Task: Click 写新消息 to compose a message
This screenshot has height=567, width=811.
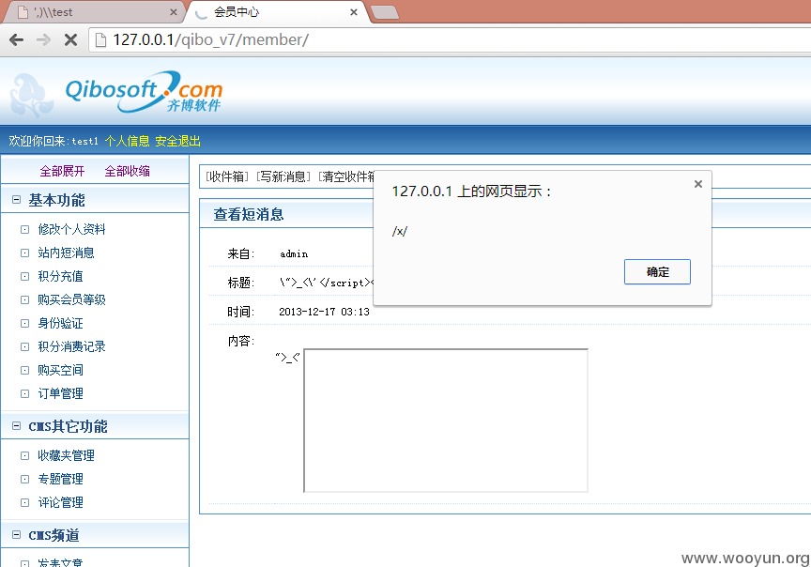Action: 283,176
